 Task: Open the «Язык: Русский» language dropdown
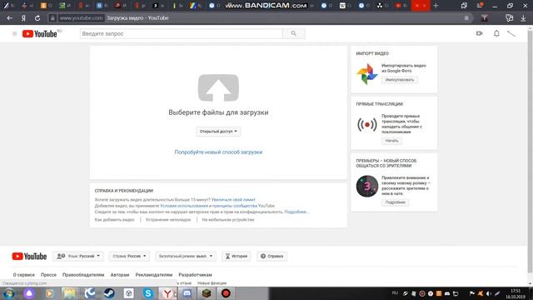pos(78,256)
